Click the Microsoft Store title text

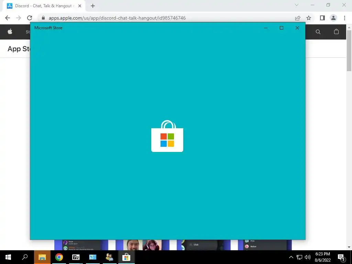(x=48, y=28)
